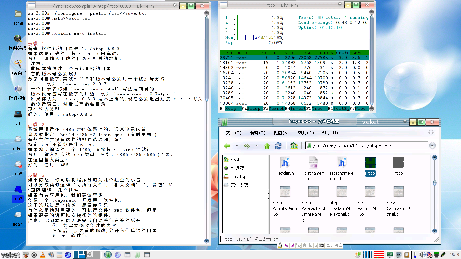Image resolution: width=461 pixels, height=259 pixels.
Task: Click F1 Help in htop footer
Action: coord(231,108)
